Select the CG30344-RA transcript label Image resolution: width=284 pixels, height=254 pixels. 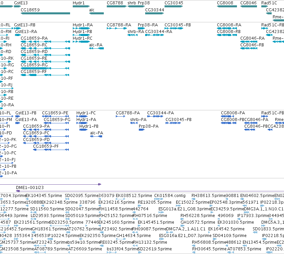coord(159,31)
